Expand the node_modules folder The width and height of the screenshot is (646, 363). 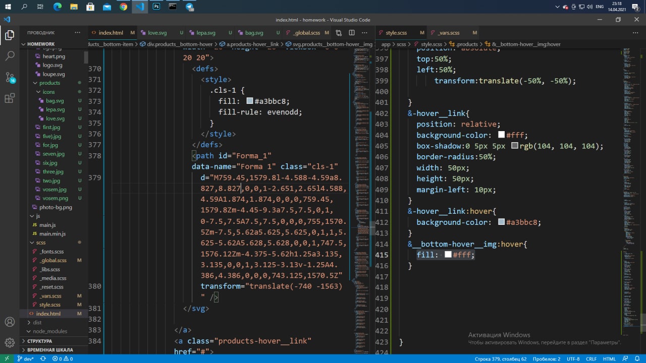(x=49, y=331)
